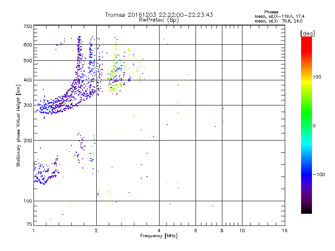Screen dimensions: 335x251
Task: Click the yellow point at 500 km near 10 MHz
Action: pyautogui.click(x=245, y=60)
